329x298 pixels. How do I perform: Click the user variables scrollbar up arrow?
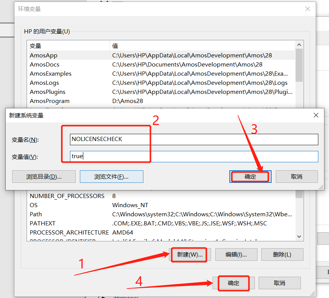[x=299, y=45]
